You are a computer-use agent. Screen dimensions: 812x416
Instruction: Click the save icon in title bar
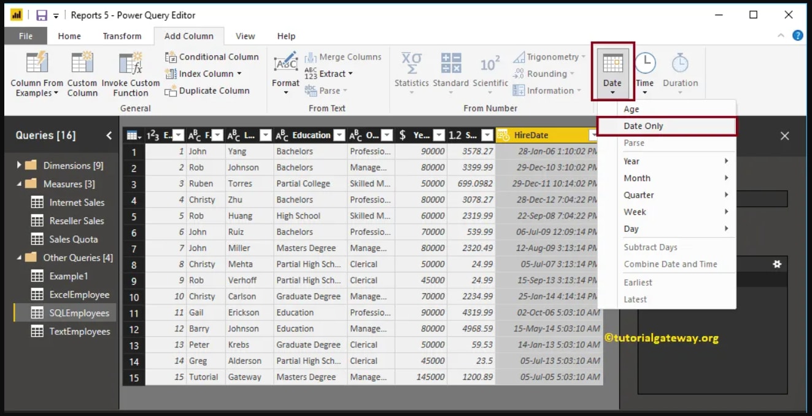(41, 15)
